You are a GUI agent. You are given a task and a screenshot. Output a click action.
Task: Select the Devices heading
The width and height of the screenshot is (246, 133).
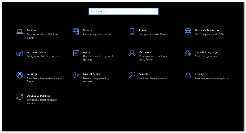click(x=88, y=30)
